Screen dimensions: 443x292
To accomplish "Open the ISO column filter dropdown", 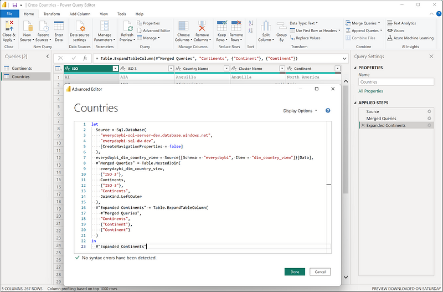I will coord(115,69).
